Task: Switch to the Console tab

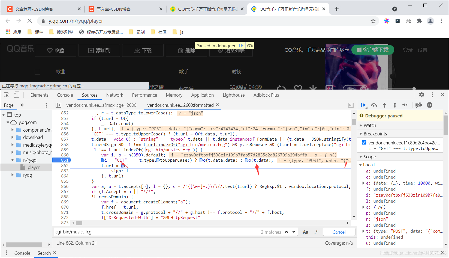Action: tap(65, 95)
